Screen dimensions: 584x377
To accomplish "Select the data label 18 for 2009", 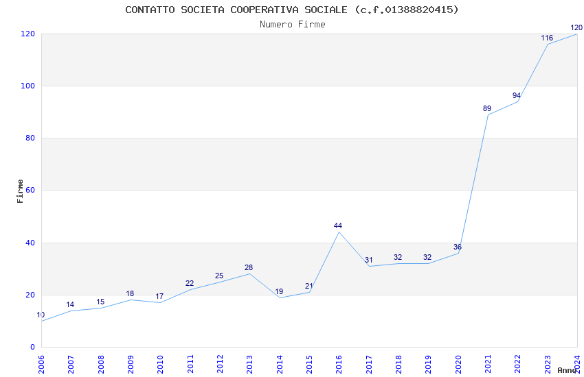I will point(130,293).
